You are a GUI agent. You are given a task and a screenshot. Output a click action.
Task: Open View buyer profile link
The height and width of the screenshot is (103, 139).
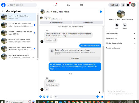(77, 27)
